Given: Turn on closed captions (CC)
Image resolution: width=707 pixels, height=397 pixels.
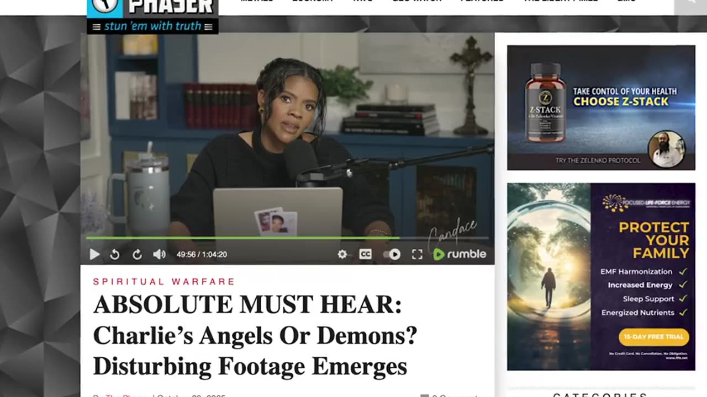Looking at the screenshot, I should pyautogui.click(x=365, y=254).
